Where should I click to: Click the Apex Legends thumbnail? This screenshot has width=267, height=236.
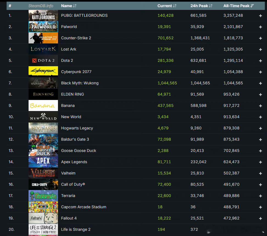(x=43, y=162)
